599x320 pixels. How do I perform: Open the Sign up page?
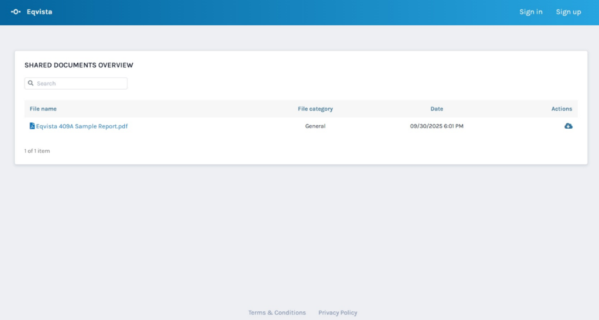click(568, 12)
